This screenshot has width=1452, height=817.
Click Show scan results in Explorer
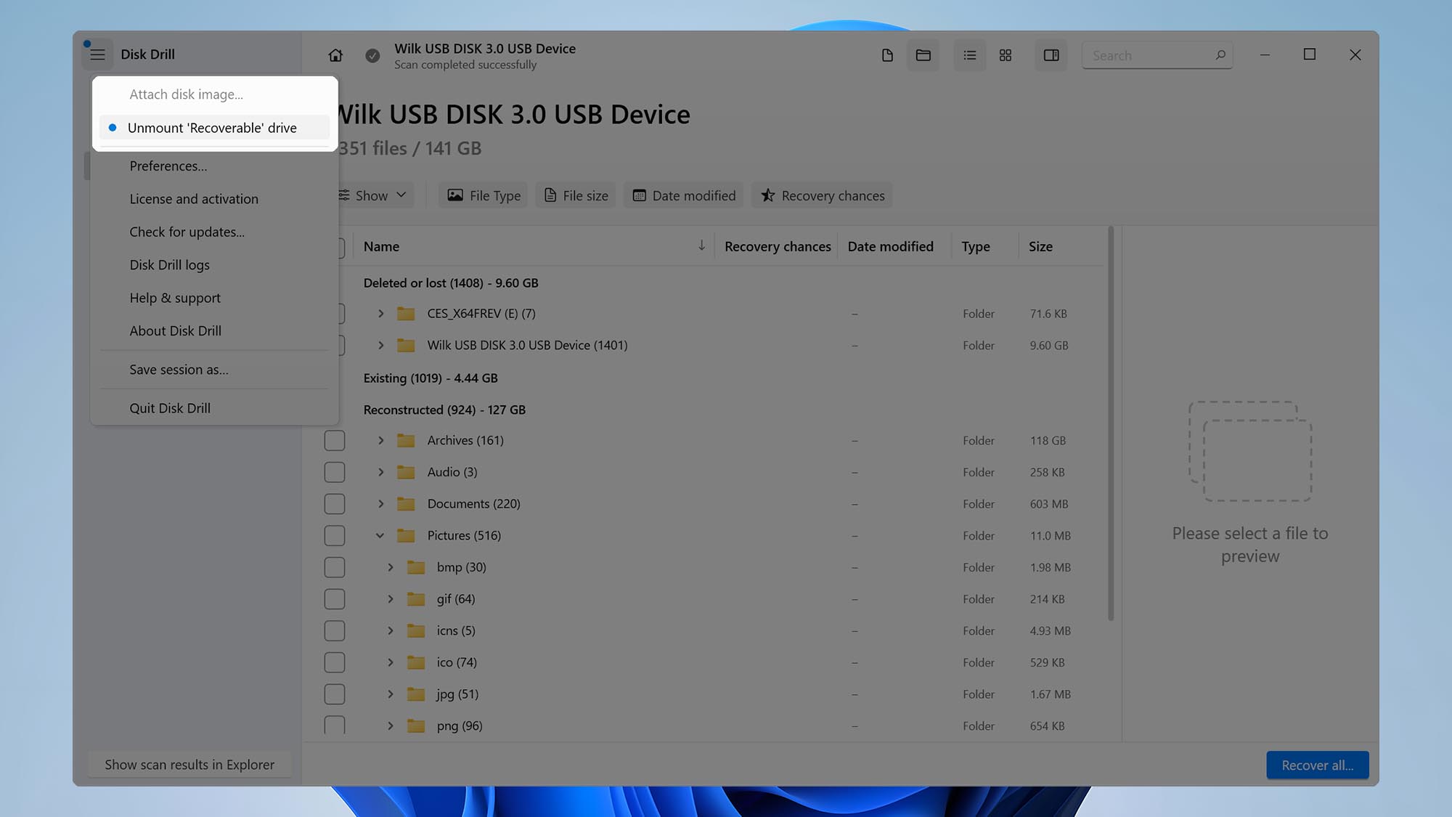click(189, 764)
